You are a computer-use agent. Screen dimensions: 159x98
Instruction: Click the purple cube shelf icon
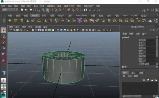coord(80,20)
